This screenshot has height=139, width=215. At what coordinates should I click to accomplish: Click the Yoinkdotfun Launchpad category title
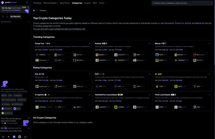[106, 95]
